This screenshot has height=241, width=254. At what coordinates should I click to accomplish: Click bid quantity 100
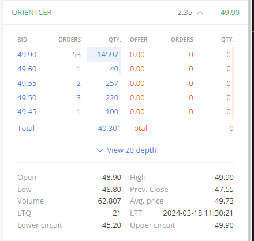(x=112, y=112)
